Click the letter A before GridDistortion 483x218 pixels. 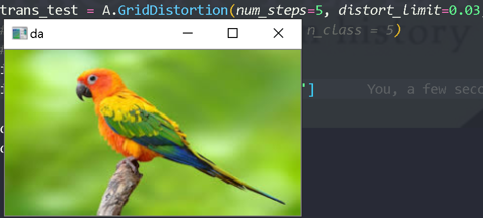pos(106,10)
